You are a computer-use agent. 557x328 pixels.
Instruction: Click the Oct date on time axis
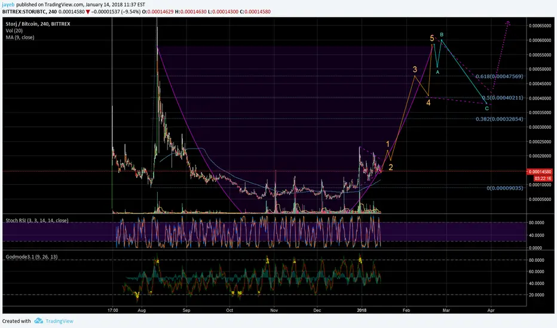coord(230,310)
